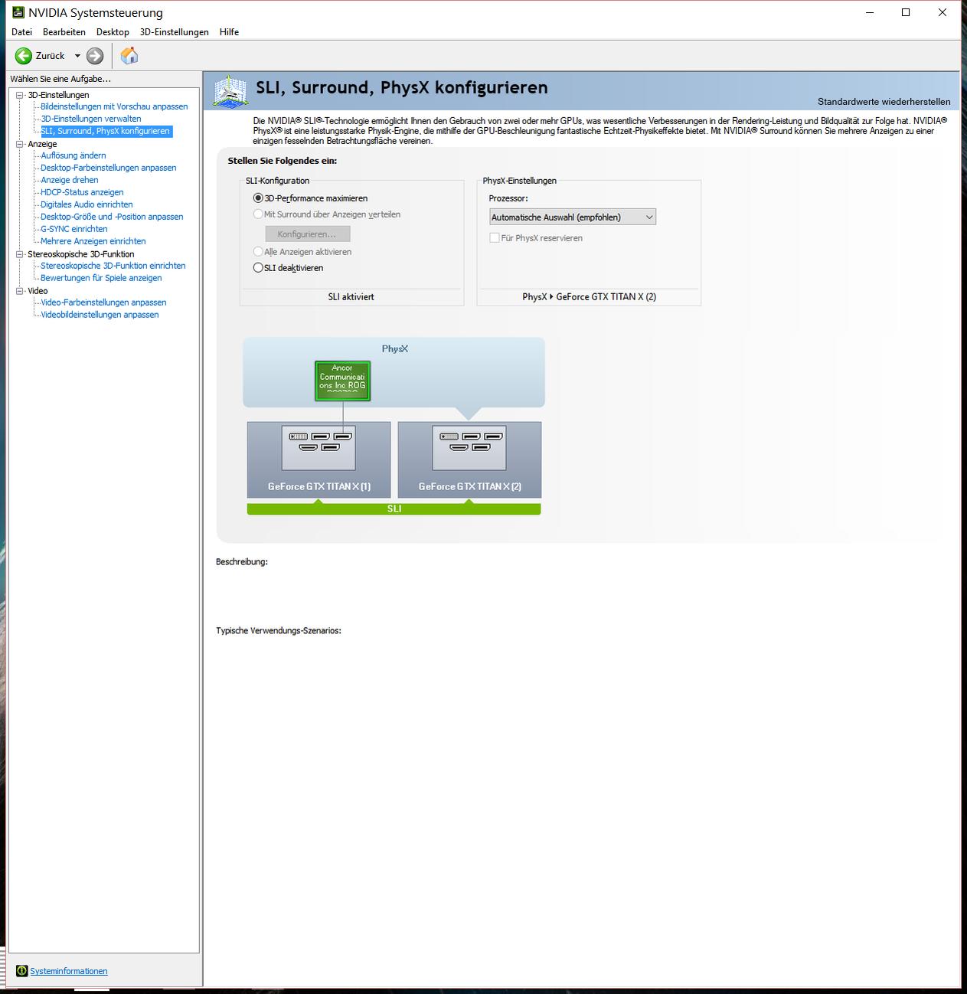Viewport: 967px width, 994px height.
Task: Click the SLI page header icon
Action: [x=230, y=92]
